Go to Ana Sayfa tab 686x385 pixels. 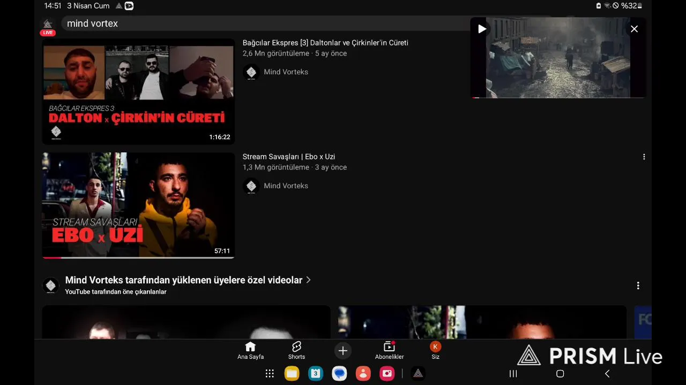(250, 351)
